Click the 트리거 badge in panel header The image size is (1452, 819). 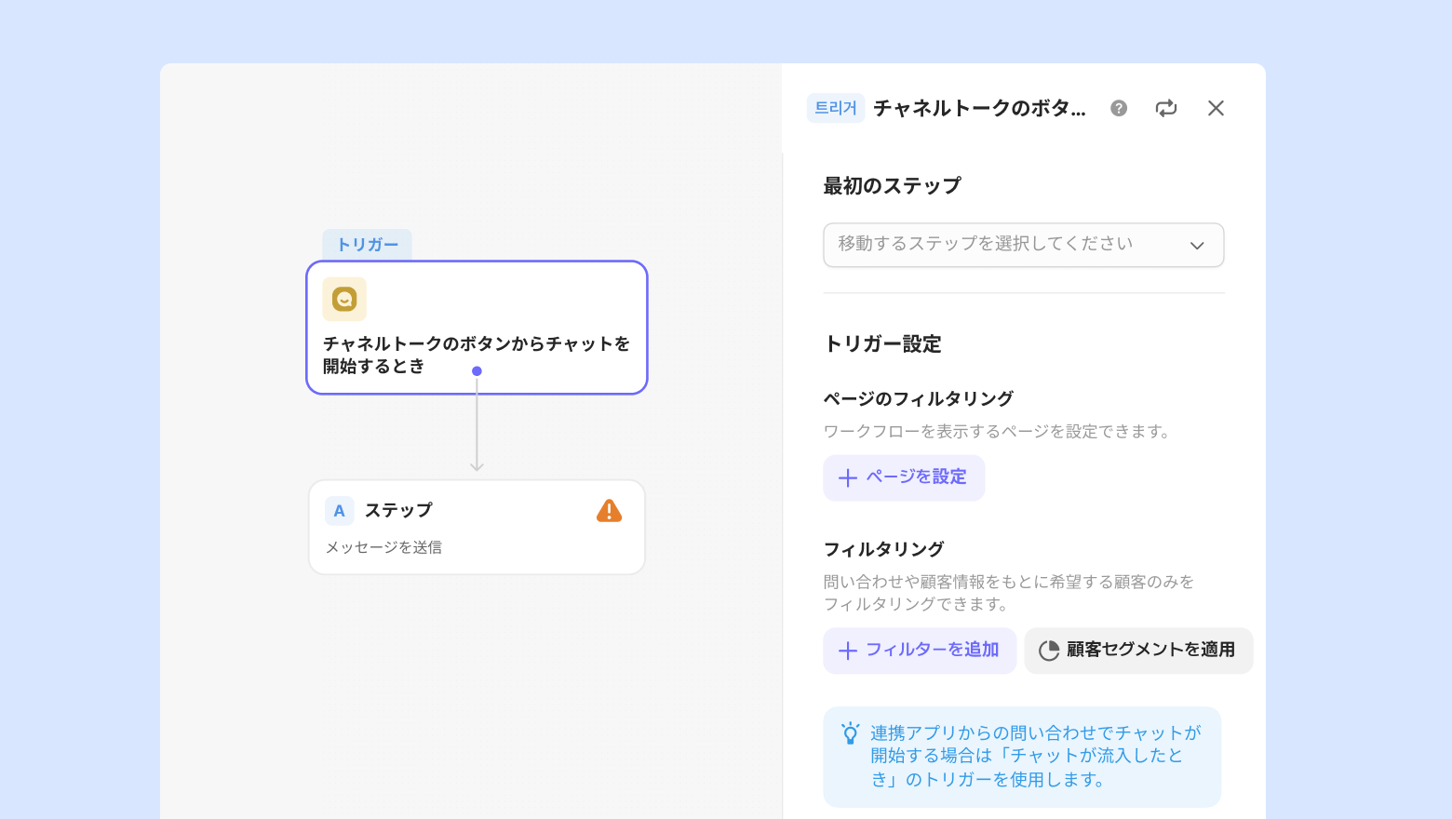point(836,108)
